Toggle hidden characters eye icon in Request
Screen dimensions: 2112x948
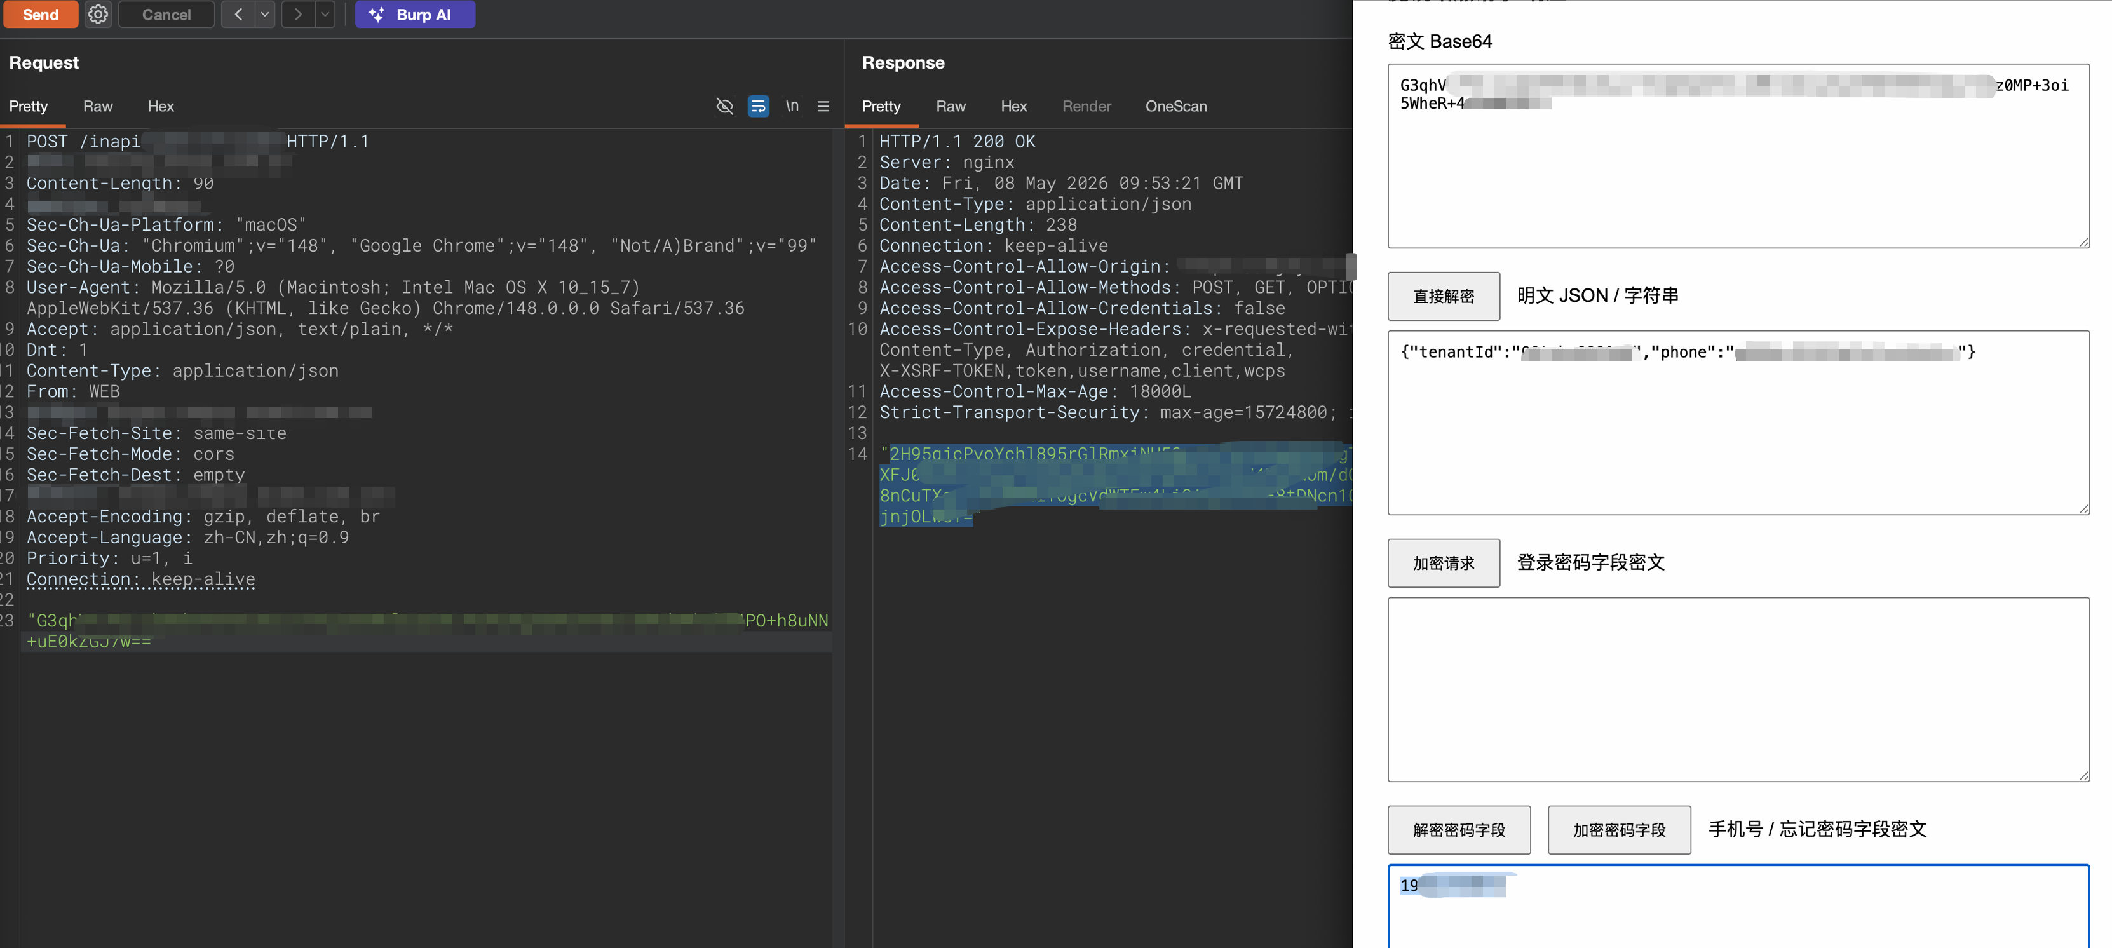725,107
